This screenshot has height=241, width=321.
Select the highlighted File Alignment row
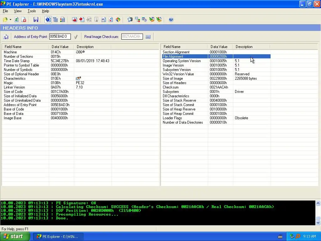[x=216, y=56]
